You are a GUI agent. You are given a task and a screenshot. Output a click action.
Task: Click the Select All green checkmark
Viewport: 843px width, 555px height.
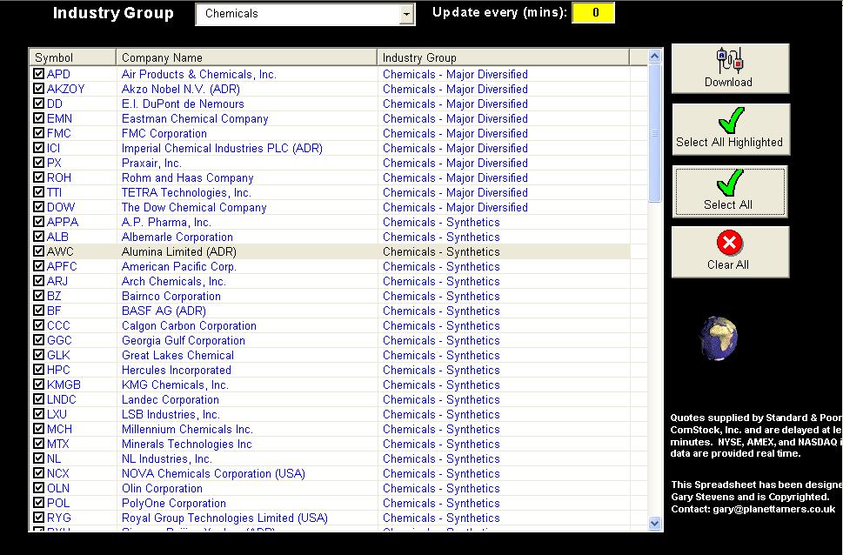[729, 184]
